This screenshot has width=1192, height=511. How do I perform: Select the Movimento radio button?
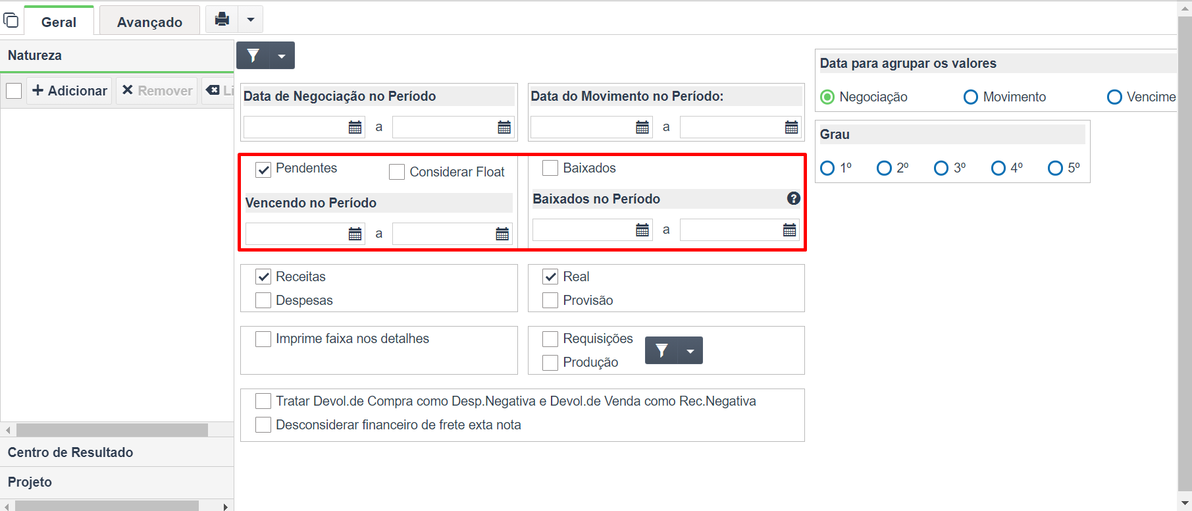(970, 97)
